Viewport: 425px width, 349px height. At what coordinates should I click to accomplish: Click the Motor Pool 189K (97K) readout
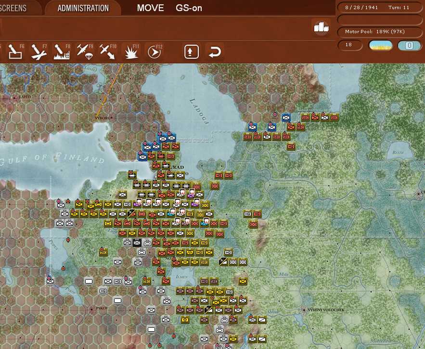point(379,32)
